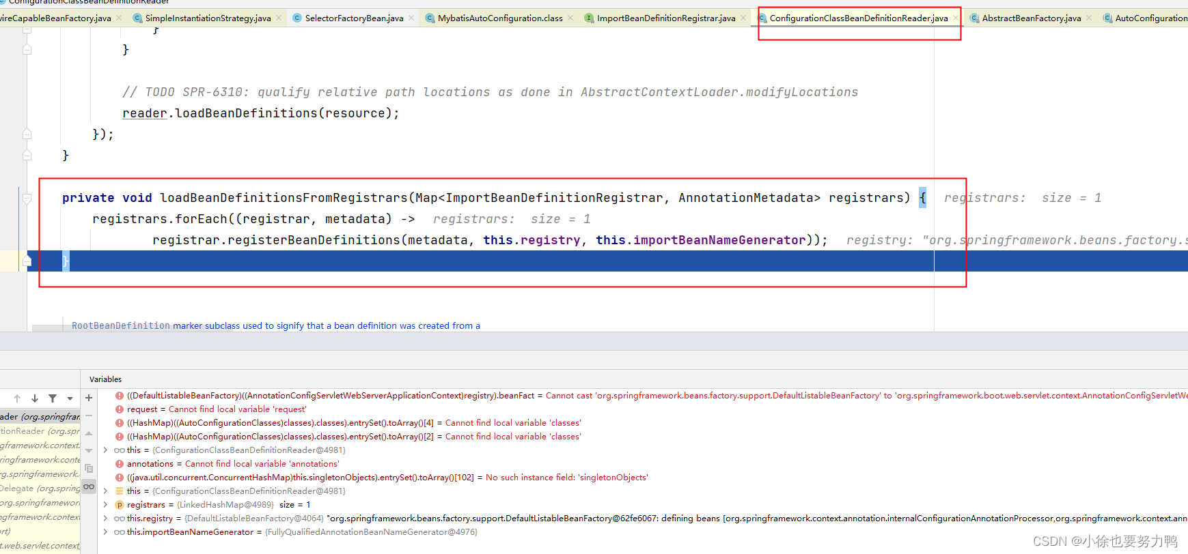Select the top highlighted stack frame row
The image size is (1188, 554).
coord(40,417)
